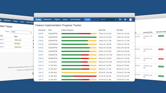Click the first PASSED badge in right window

tap(161, 36)
